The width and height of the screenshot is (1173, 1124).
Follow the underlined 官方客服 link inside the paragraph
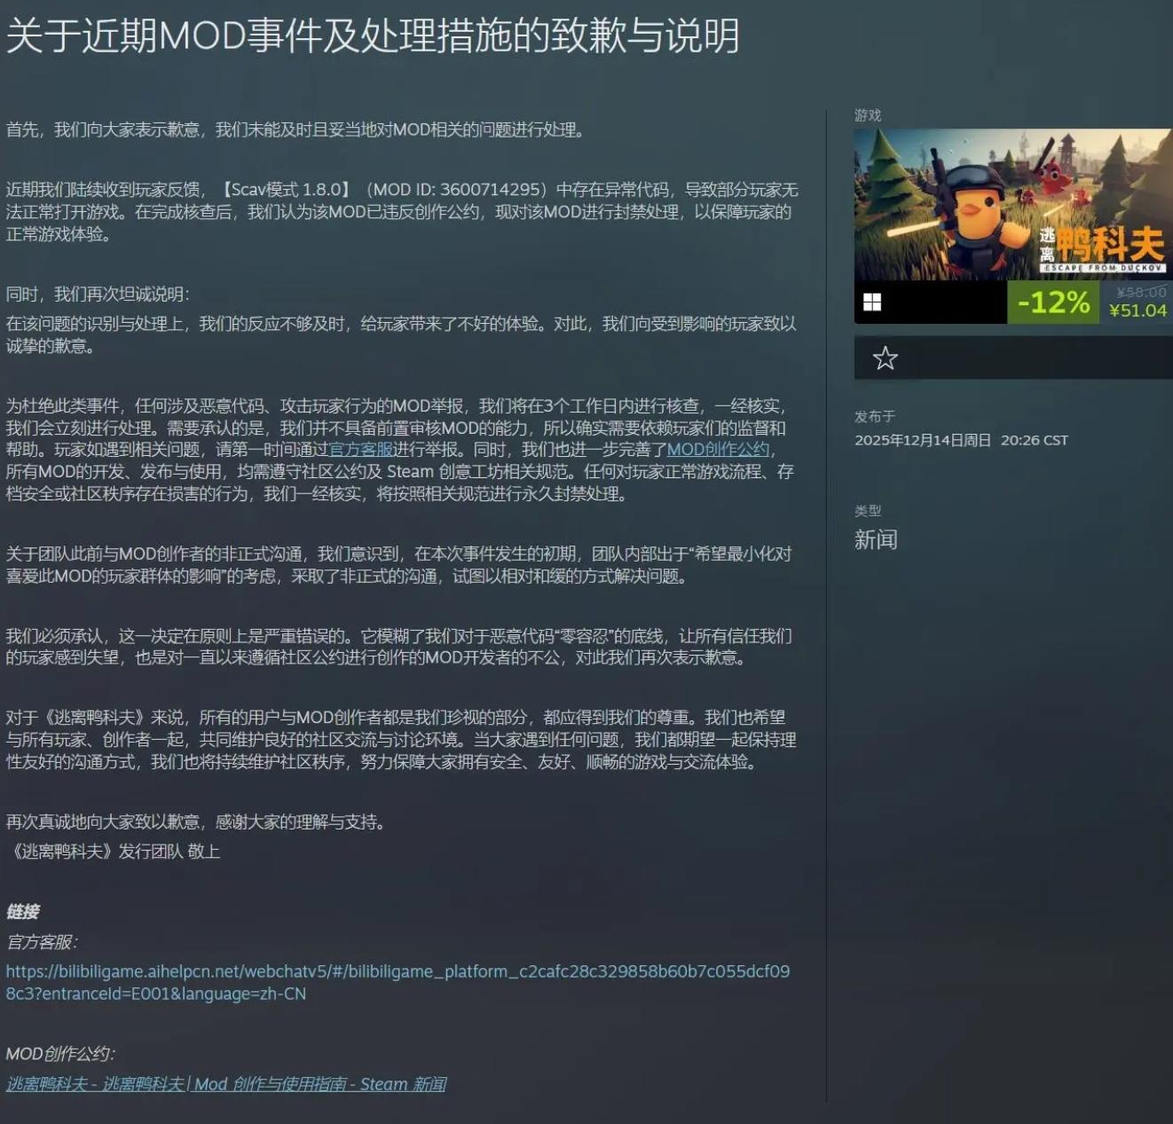click(x=361, y=450)
